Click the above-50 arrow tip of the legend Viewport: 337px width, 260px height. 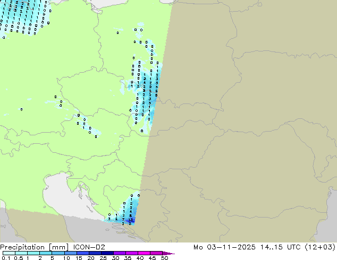pyautogui.click(x=168, y=253)
